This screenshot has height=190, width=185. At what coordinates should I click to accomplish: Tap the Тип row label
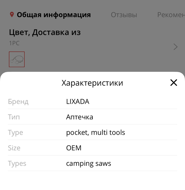tap(14, 117)
